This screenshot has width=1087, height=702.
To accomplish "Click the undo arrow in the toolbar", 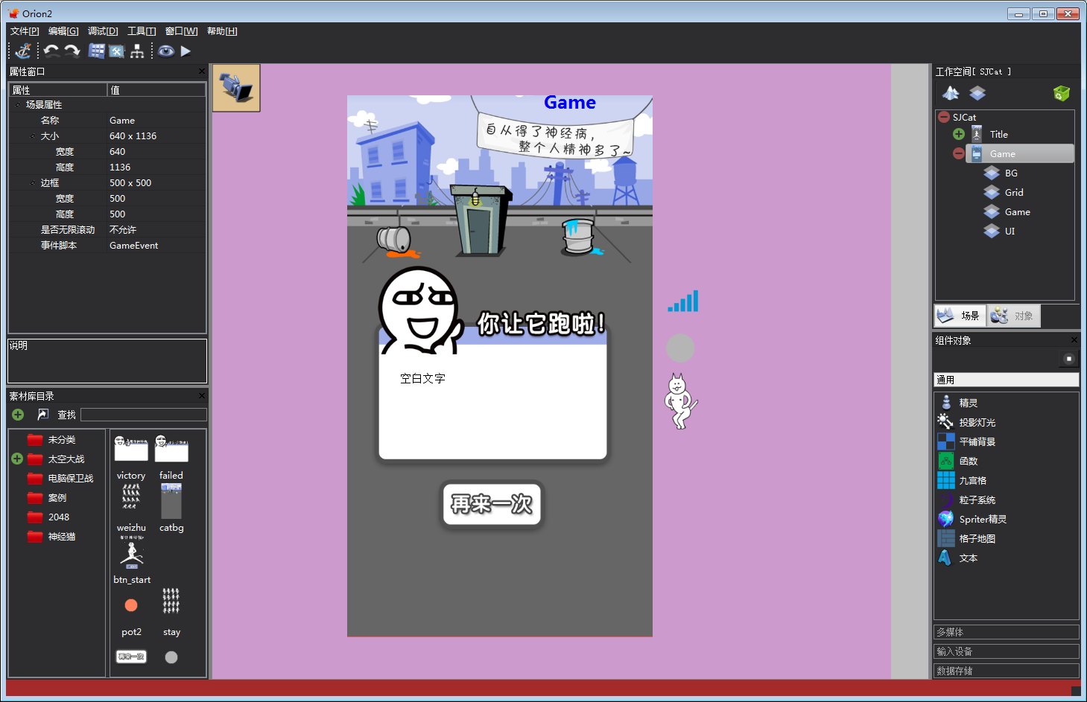I will (x=51, y=51).
